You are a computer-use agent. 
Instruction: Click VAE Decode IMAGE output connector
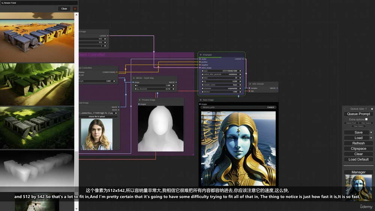click(277, 88)
